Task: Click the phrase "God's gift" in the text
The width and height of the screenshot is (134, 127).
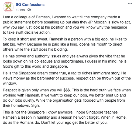Action: coord(11,66)
